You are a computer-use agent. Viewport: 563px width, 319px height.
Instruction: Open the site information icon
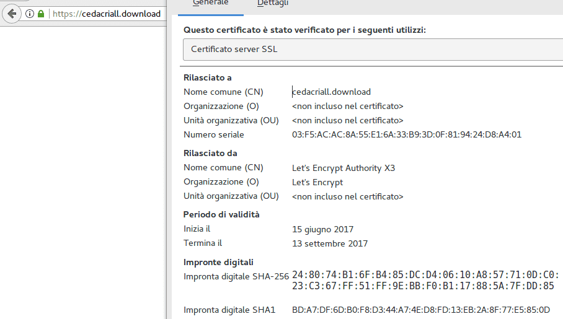[29, 14]
